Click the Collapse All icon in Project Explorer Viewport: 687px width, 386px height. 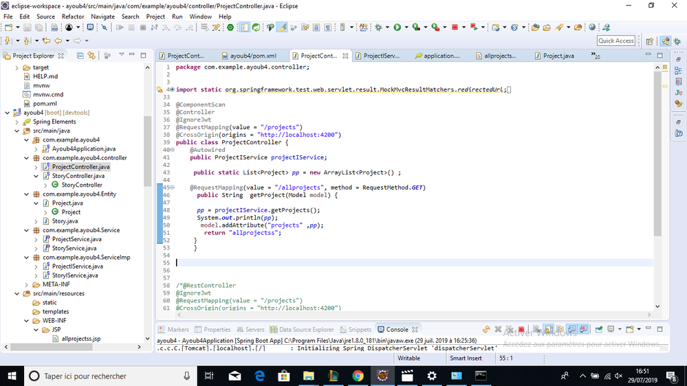point(80,56)
